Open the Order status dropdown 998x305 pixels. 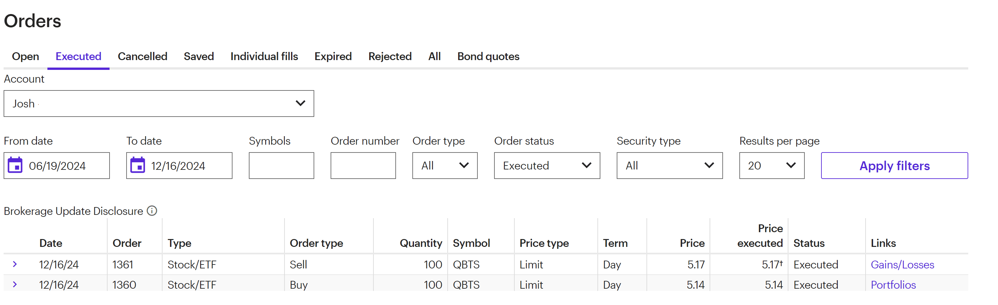[x=547, y=165]
